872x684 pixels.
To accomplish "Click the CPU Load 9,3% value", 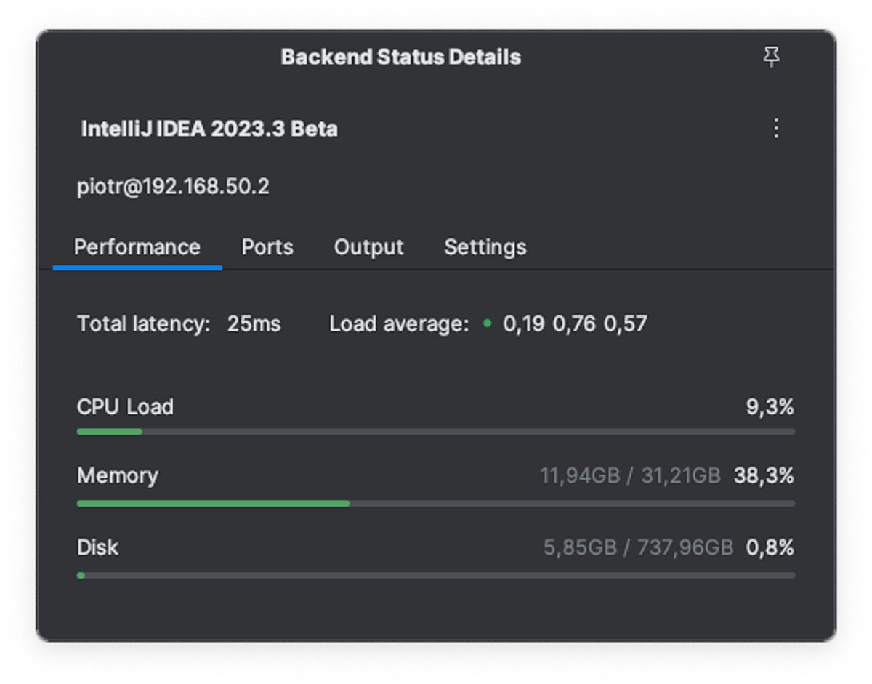I will click(770, 407).
